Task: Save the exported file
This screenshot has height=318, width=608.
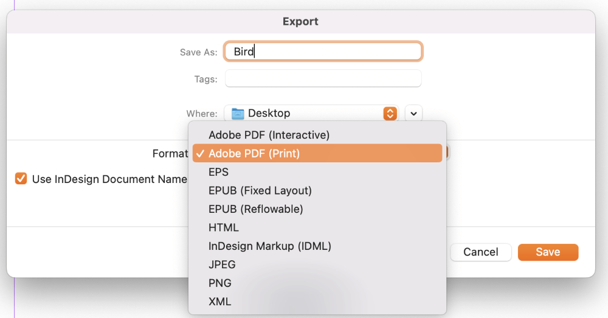Action: pos(548,252)
